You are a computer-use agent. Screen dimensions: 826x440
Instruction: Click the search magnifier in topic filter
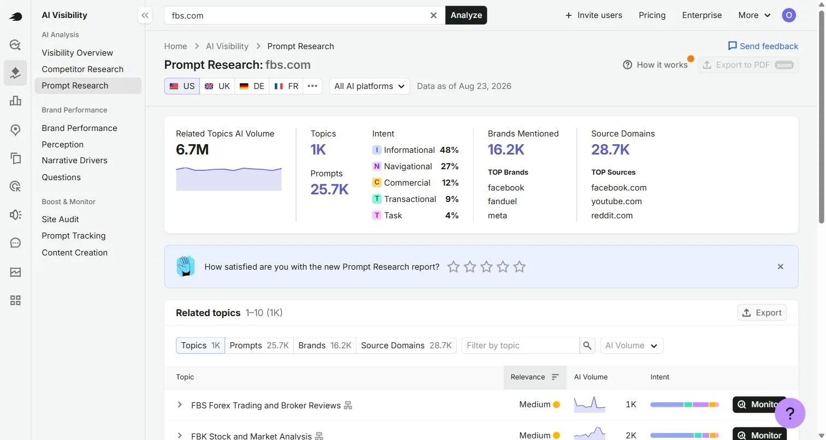(x=587, y=346)
